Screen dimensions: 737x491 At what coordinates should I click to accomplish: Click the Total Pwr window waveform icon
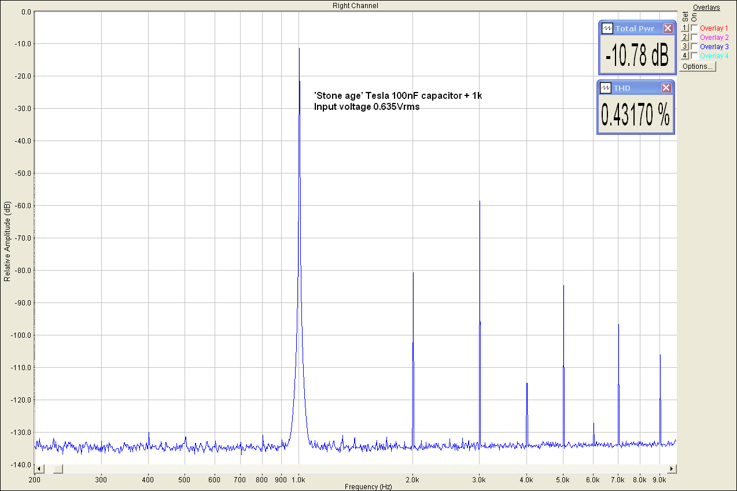click(x=607, y=28)
